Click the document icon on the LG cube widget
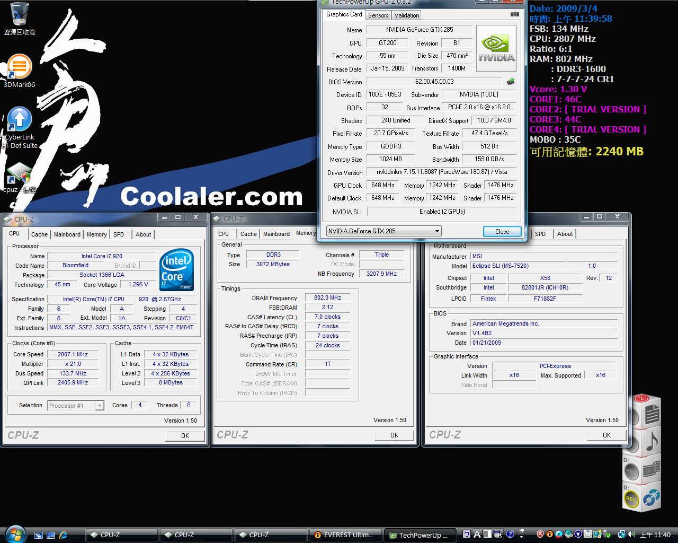This screenshot has height=543, width=678. pyautogui.click(x=652, y=414)
